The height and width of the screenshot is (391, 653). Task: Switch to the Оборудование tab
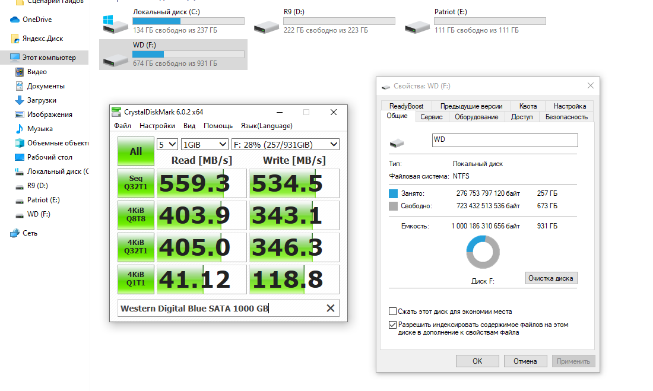tap(477, 117)
